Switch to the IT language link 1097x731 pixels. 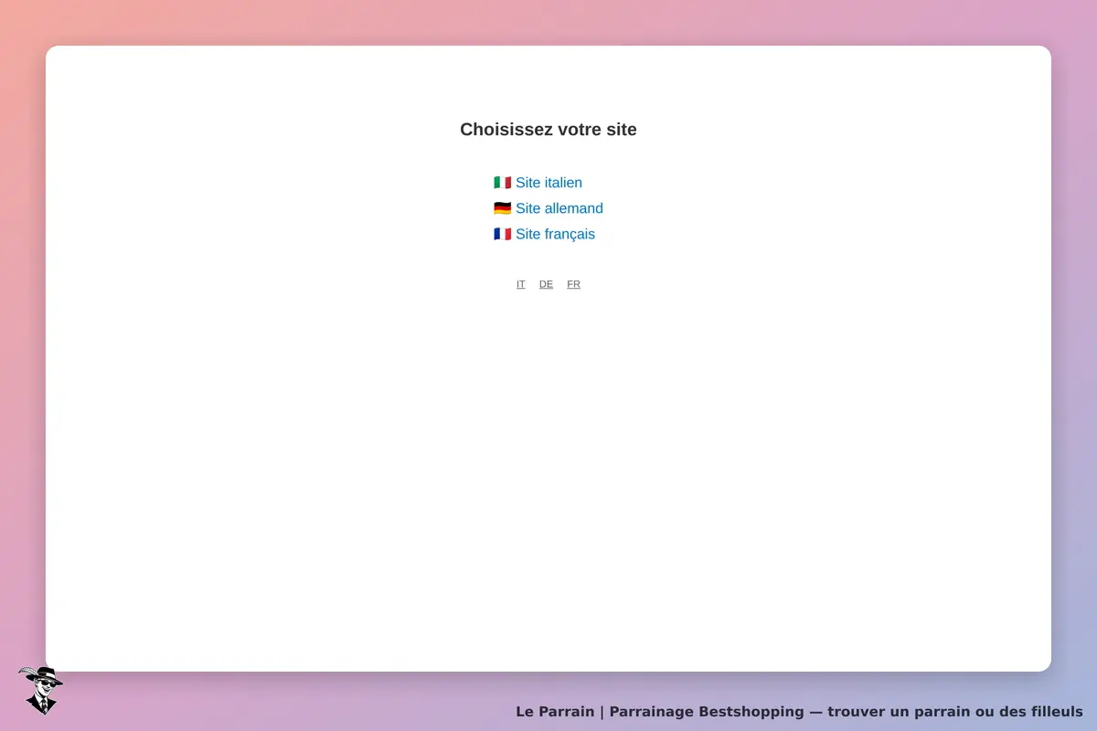[521, 284]
